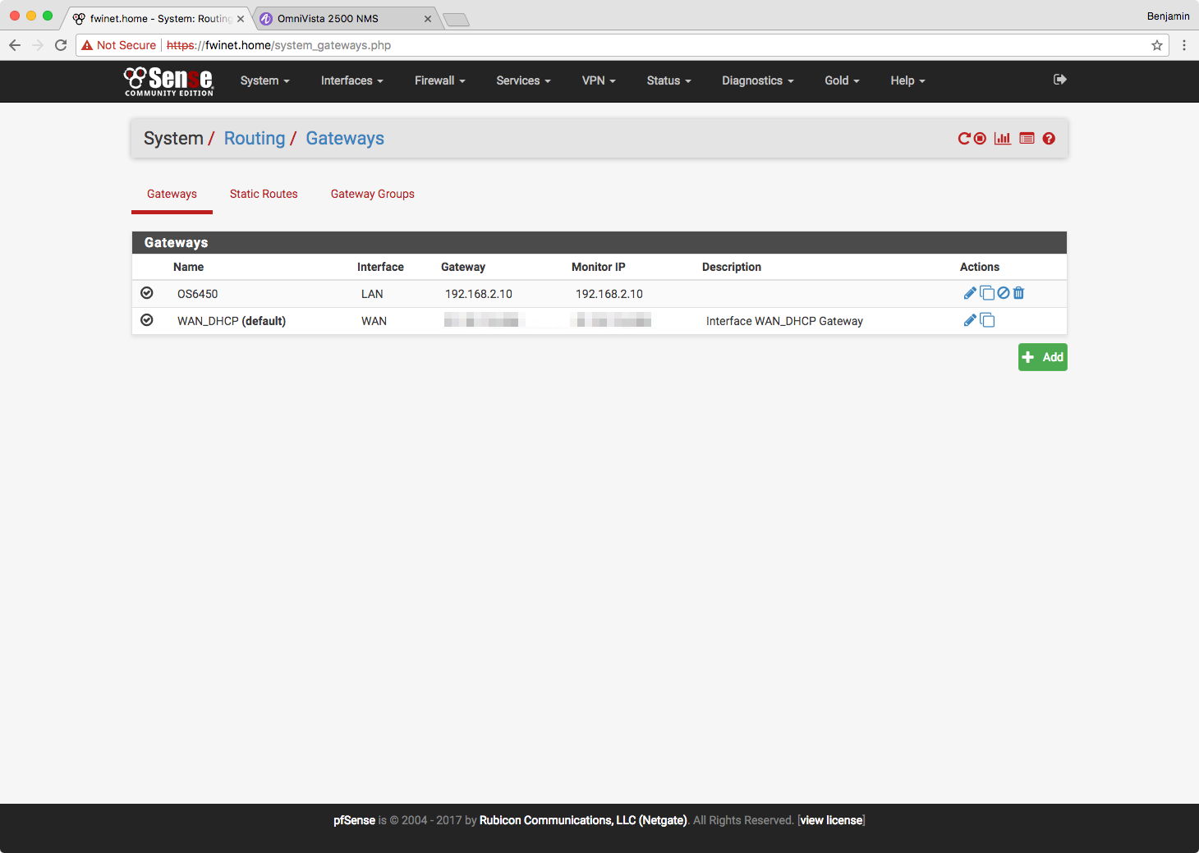This screenshot has height=853, width=1199.
Task: Click the stop service icon in header
Action: [x=980, y=139]
